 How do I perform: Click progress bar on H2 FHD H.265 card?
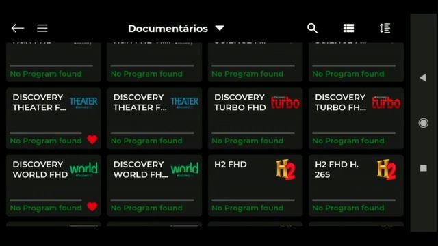point(354,200)
